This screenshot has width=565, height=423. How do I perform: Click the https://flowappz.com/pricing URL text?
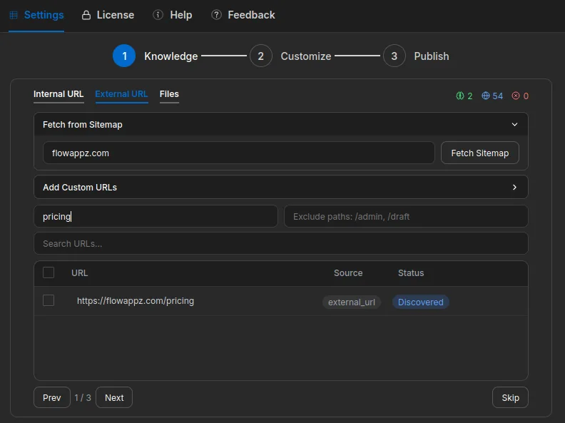point(136,301)
